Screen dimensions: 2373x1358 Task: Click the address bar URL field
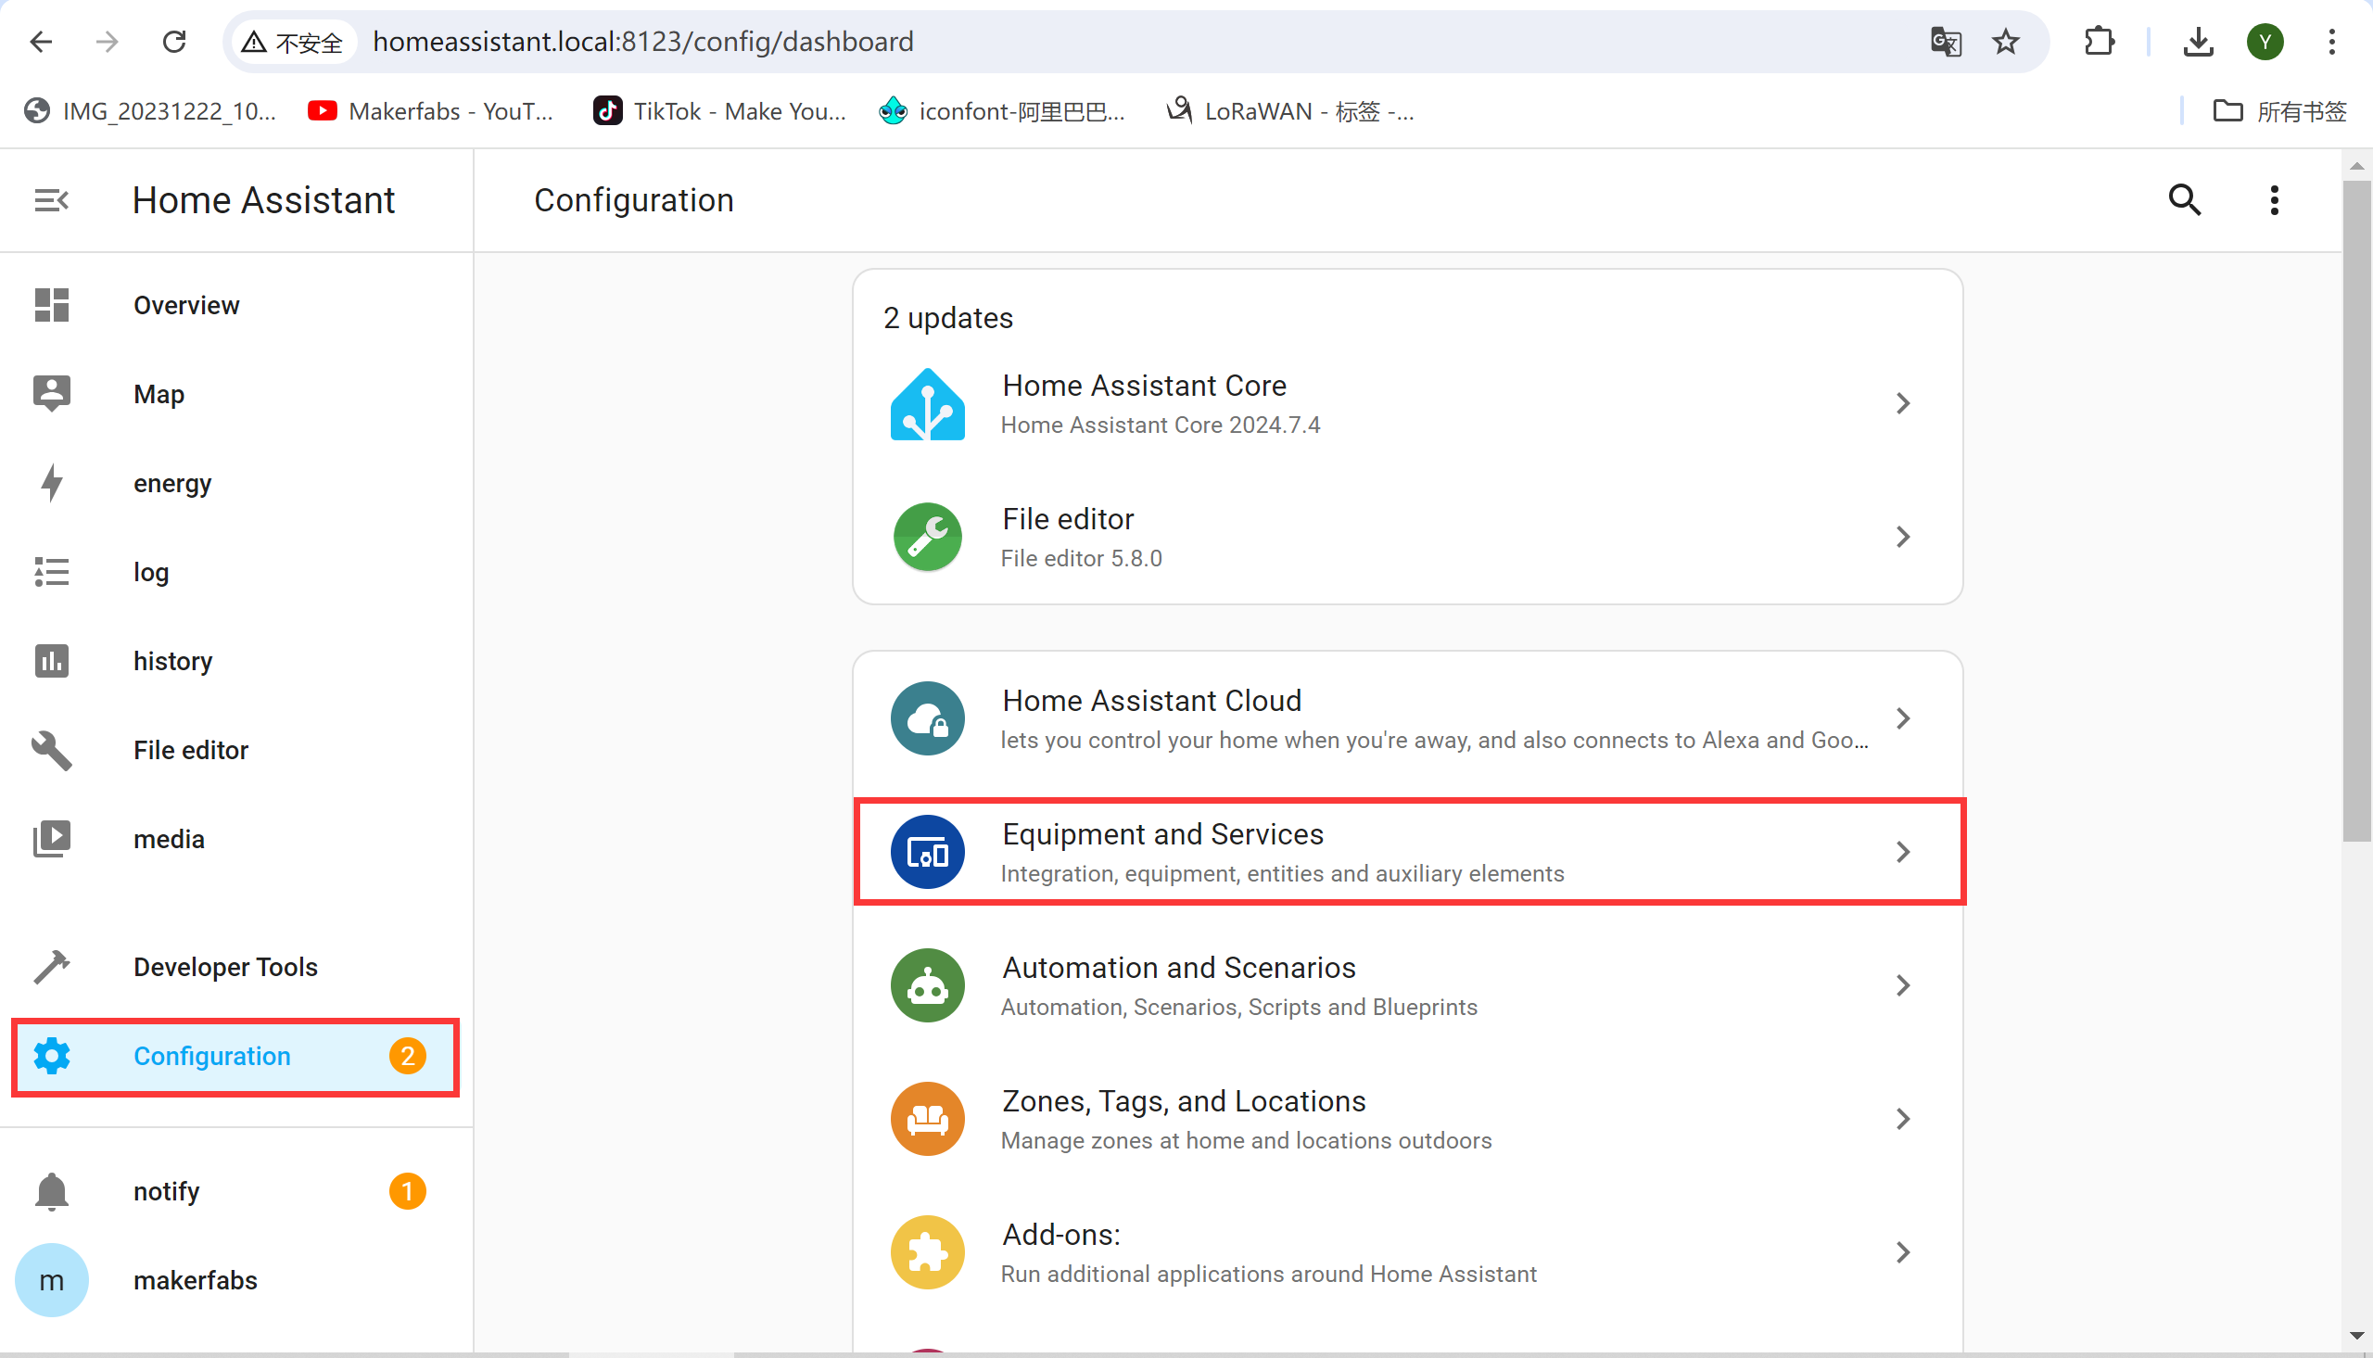(x=1137, y=41)
